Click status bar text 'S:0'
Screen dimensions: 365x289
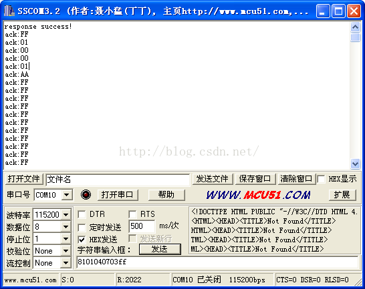click(x=68, y=280)
